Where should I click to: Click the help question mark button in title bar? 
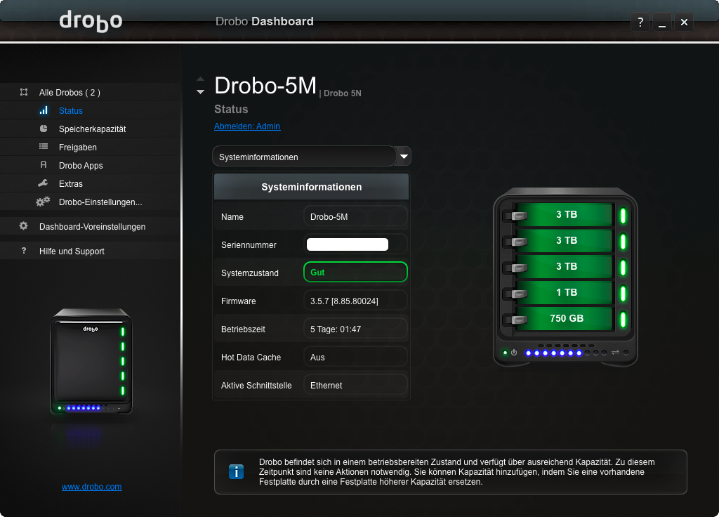tap(640, 22)
